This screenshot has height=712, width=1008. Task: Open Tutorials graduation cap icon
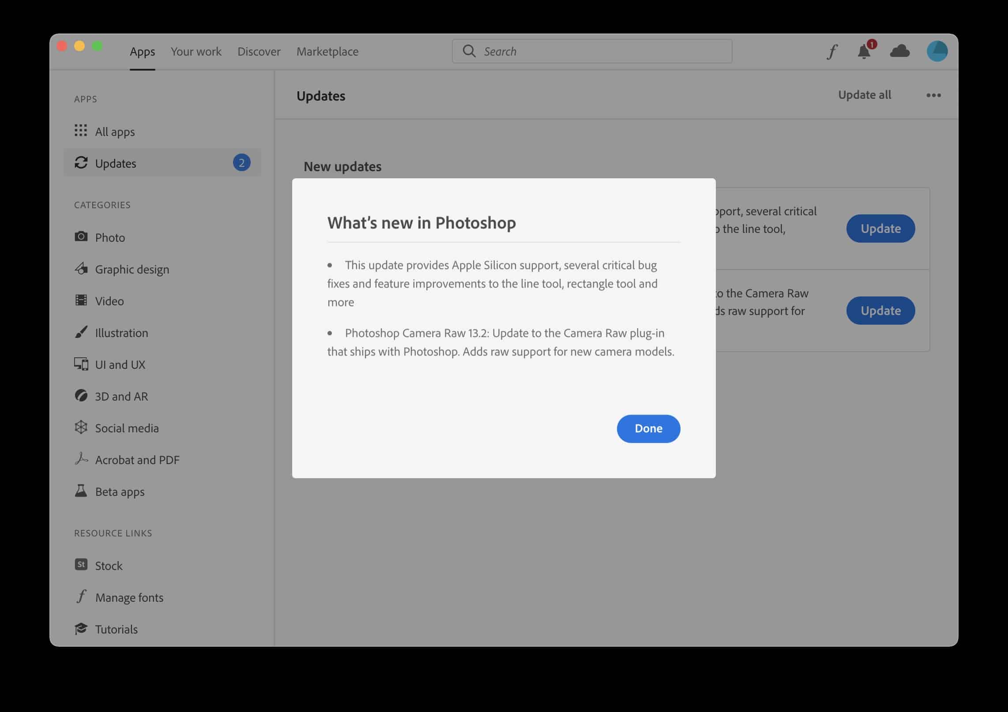[x=81, y=629]
